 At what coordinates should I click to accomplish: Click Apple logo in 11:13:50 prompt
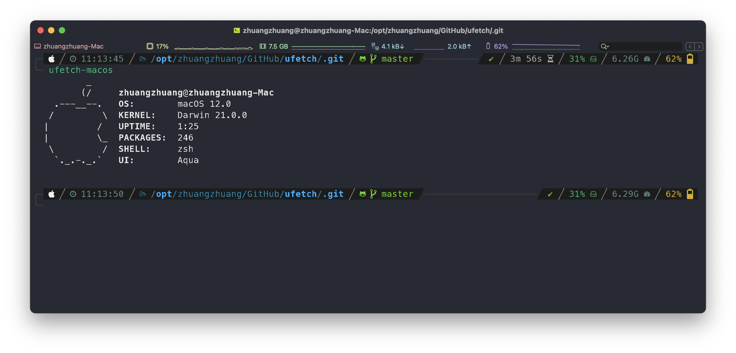pyautogui.click(x=52, y=194)
